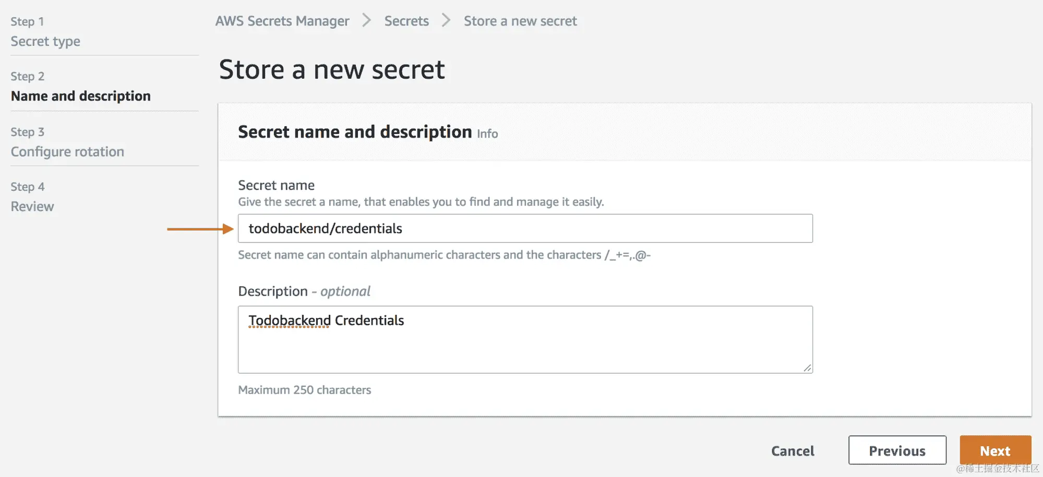Go to AWS Secrets Manager breadcrumb
The height and width of the screenshot is (477, 1043).
pyautogui.click(x=282, y=21)
